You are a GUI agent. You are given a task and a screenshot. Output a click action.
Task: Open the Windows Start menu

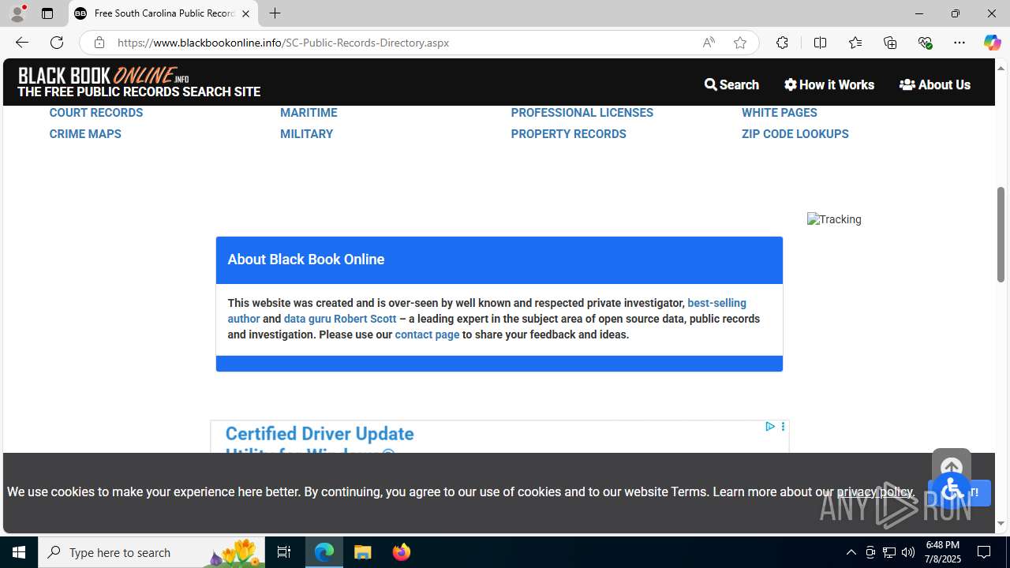click(x=19, y=552)
